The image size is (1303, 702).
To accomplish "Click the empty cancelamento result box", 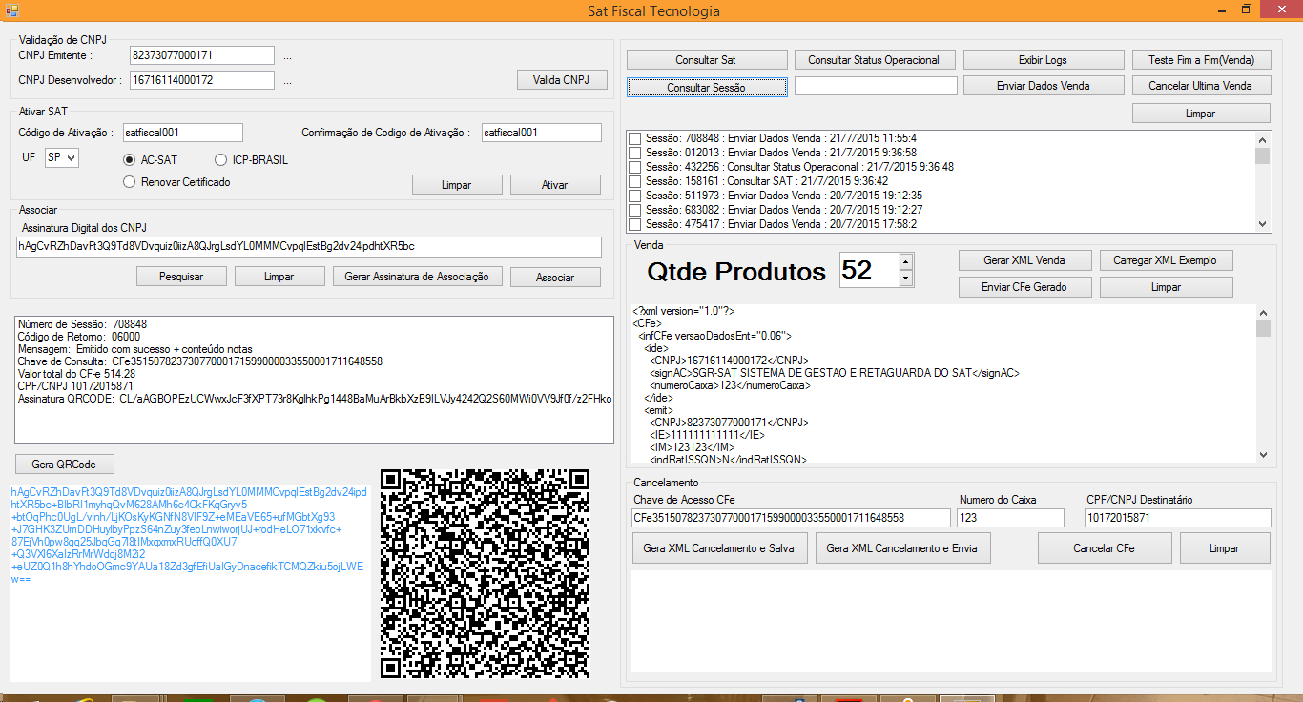I will [951, 621].
